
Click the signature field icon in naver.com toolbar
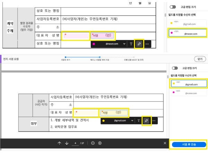(139, 44)
